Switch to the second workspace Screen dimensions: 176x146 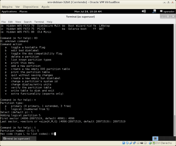pos(161,138)
